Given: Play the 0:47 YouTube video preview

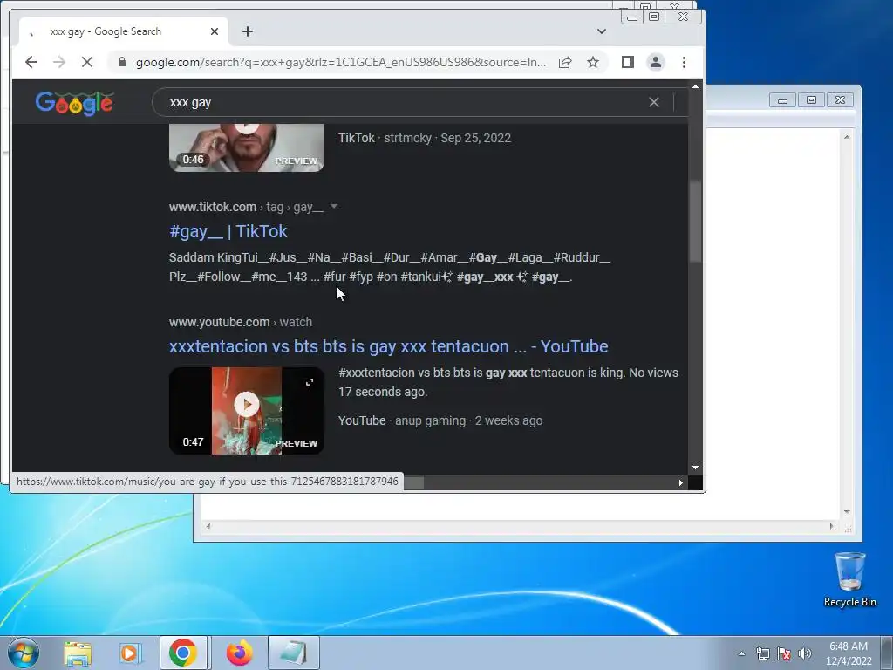Looking at the screenshot, I should (x=247, y=404).
